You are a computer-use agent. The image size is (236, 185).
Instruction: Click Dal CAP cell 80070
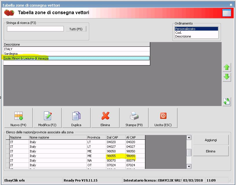click(116, 160)
